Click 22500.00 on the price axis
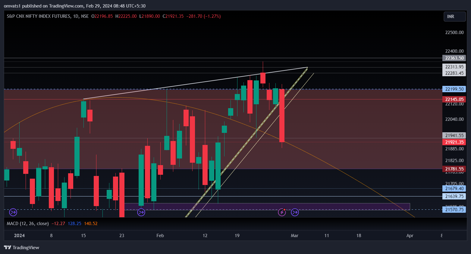 [x=454, y=33]
